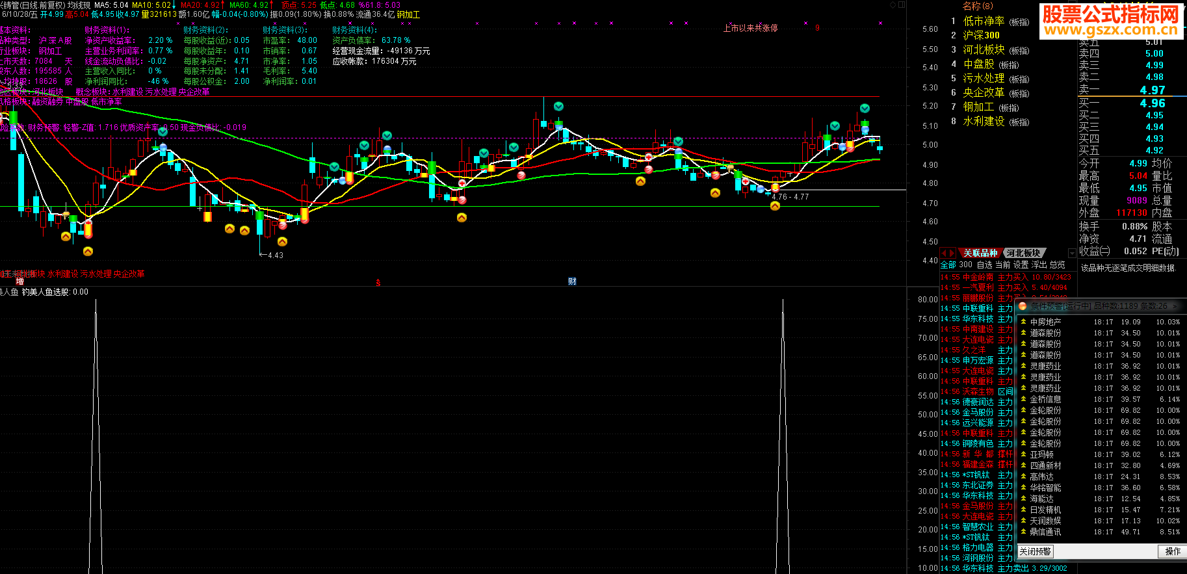Select the 全部 filter
The height and width of the screenshot is (574, 1187).
(948, 265)
